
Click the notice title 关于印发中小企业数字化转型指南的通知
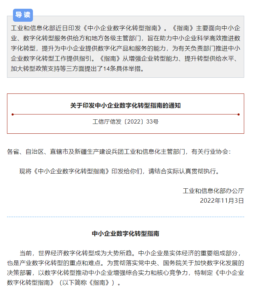click(125, 106)
